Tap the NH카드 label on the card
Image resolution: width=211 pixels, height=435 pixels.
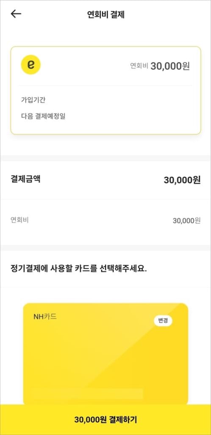pyautogui.click(x=45, y=316)
